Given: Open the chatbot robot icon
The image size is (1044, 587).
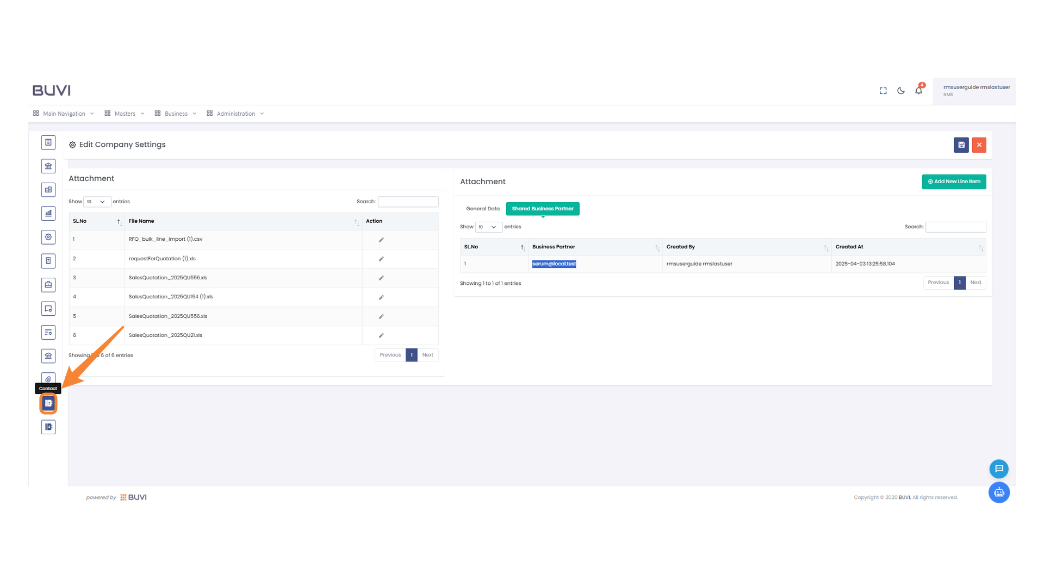Looking at the screenshot, I should point(999,492).
